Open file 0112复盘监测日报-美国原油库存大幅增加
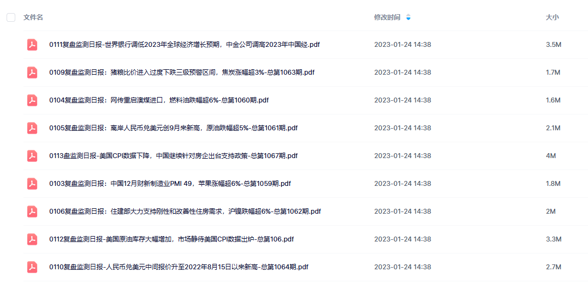This screenshot has width=588, height=302. [x=171, y=239]
